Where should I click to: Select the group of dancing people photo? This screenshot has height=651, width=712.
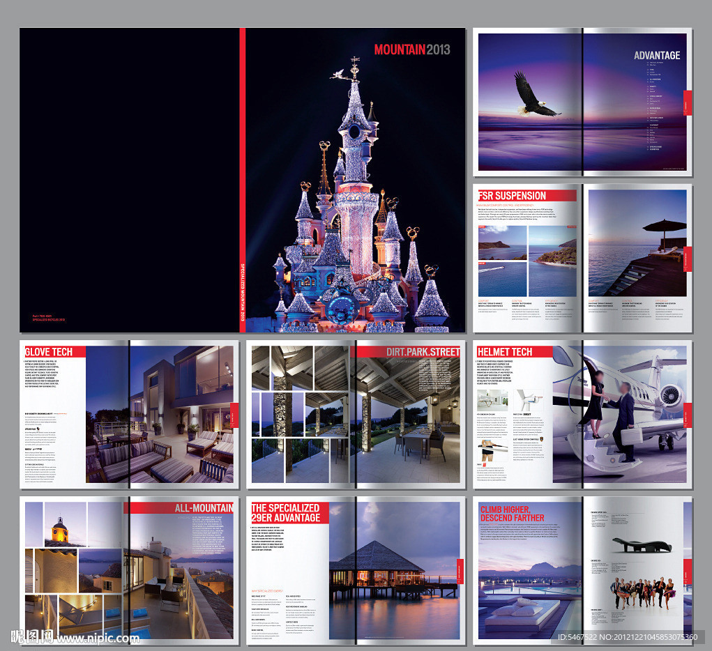[x=642, y=593]
